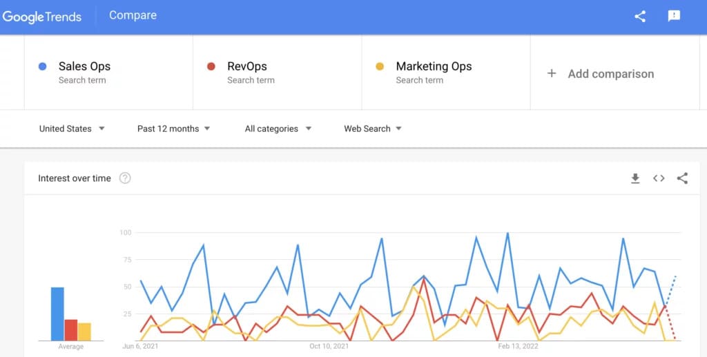Edit the RevOps search term
Image resolution: width=707 pixels, height=357 pixels.
point(278,72)
